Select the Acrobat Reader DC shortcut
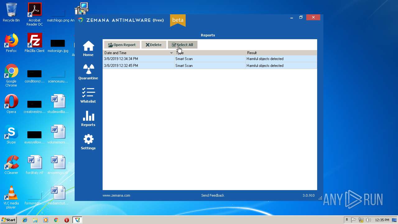This screenshot has height=224, width=398. click(x=35, y=15)
